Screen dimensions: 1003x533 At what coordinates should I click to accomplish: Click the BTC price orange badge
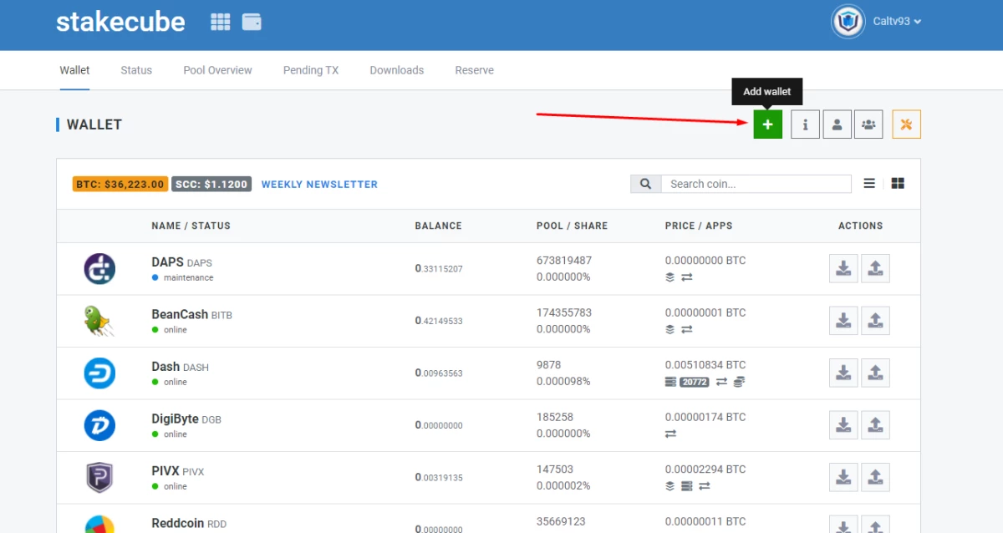[120, 184]
